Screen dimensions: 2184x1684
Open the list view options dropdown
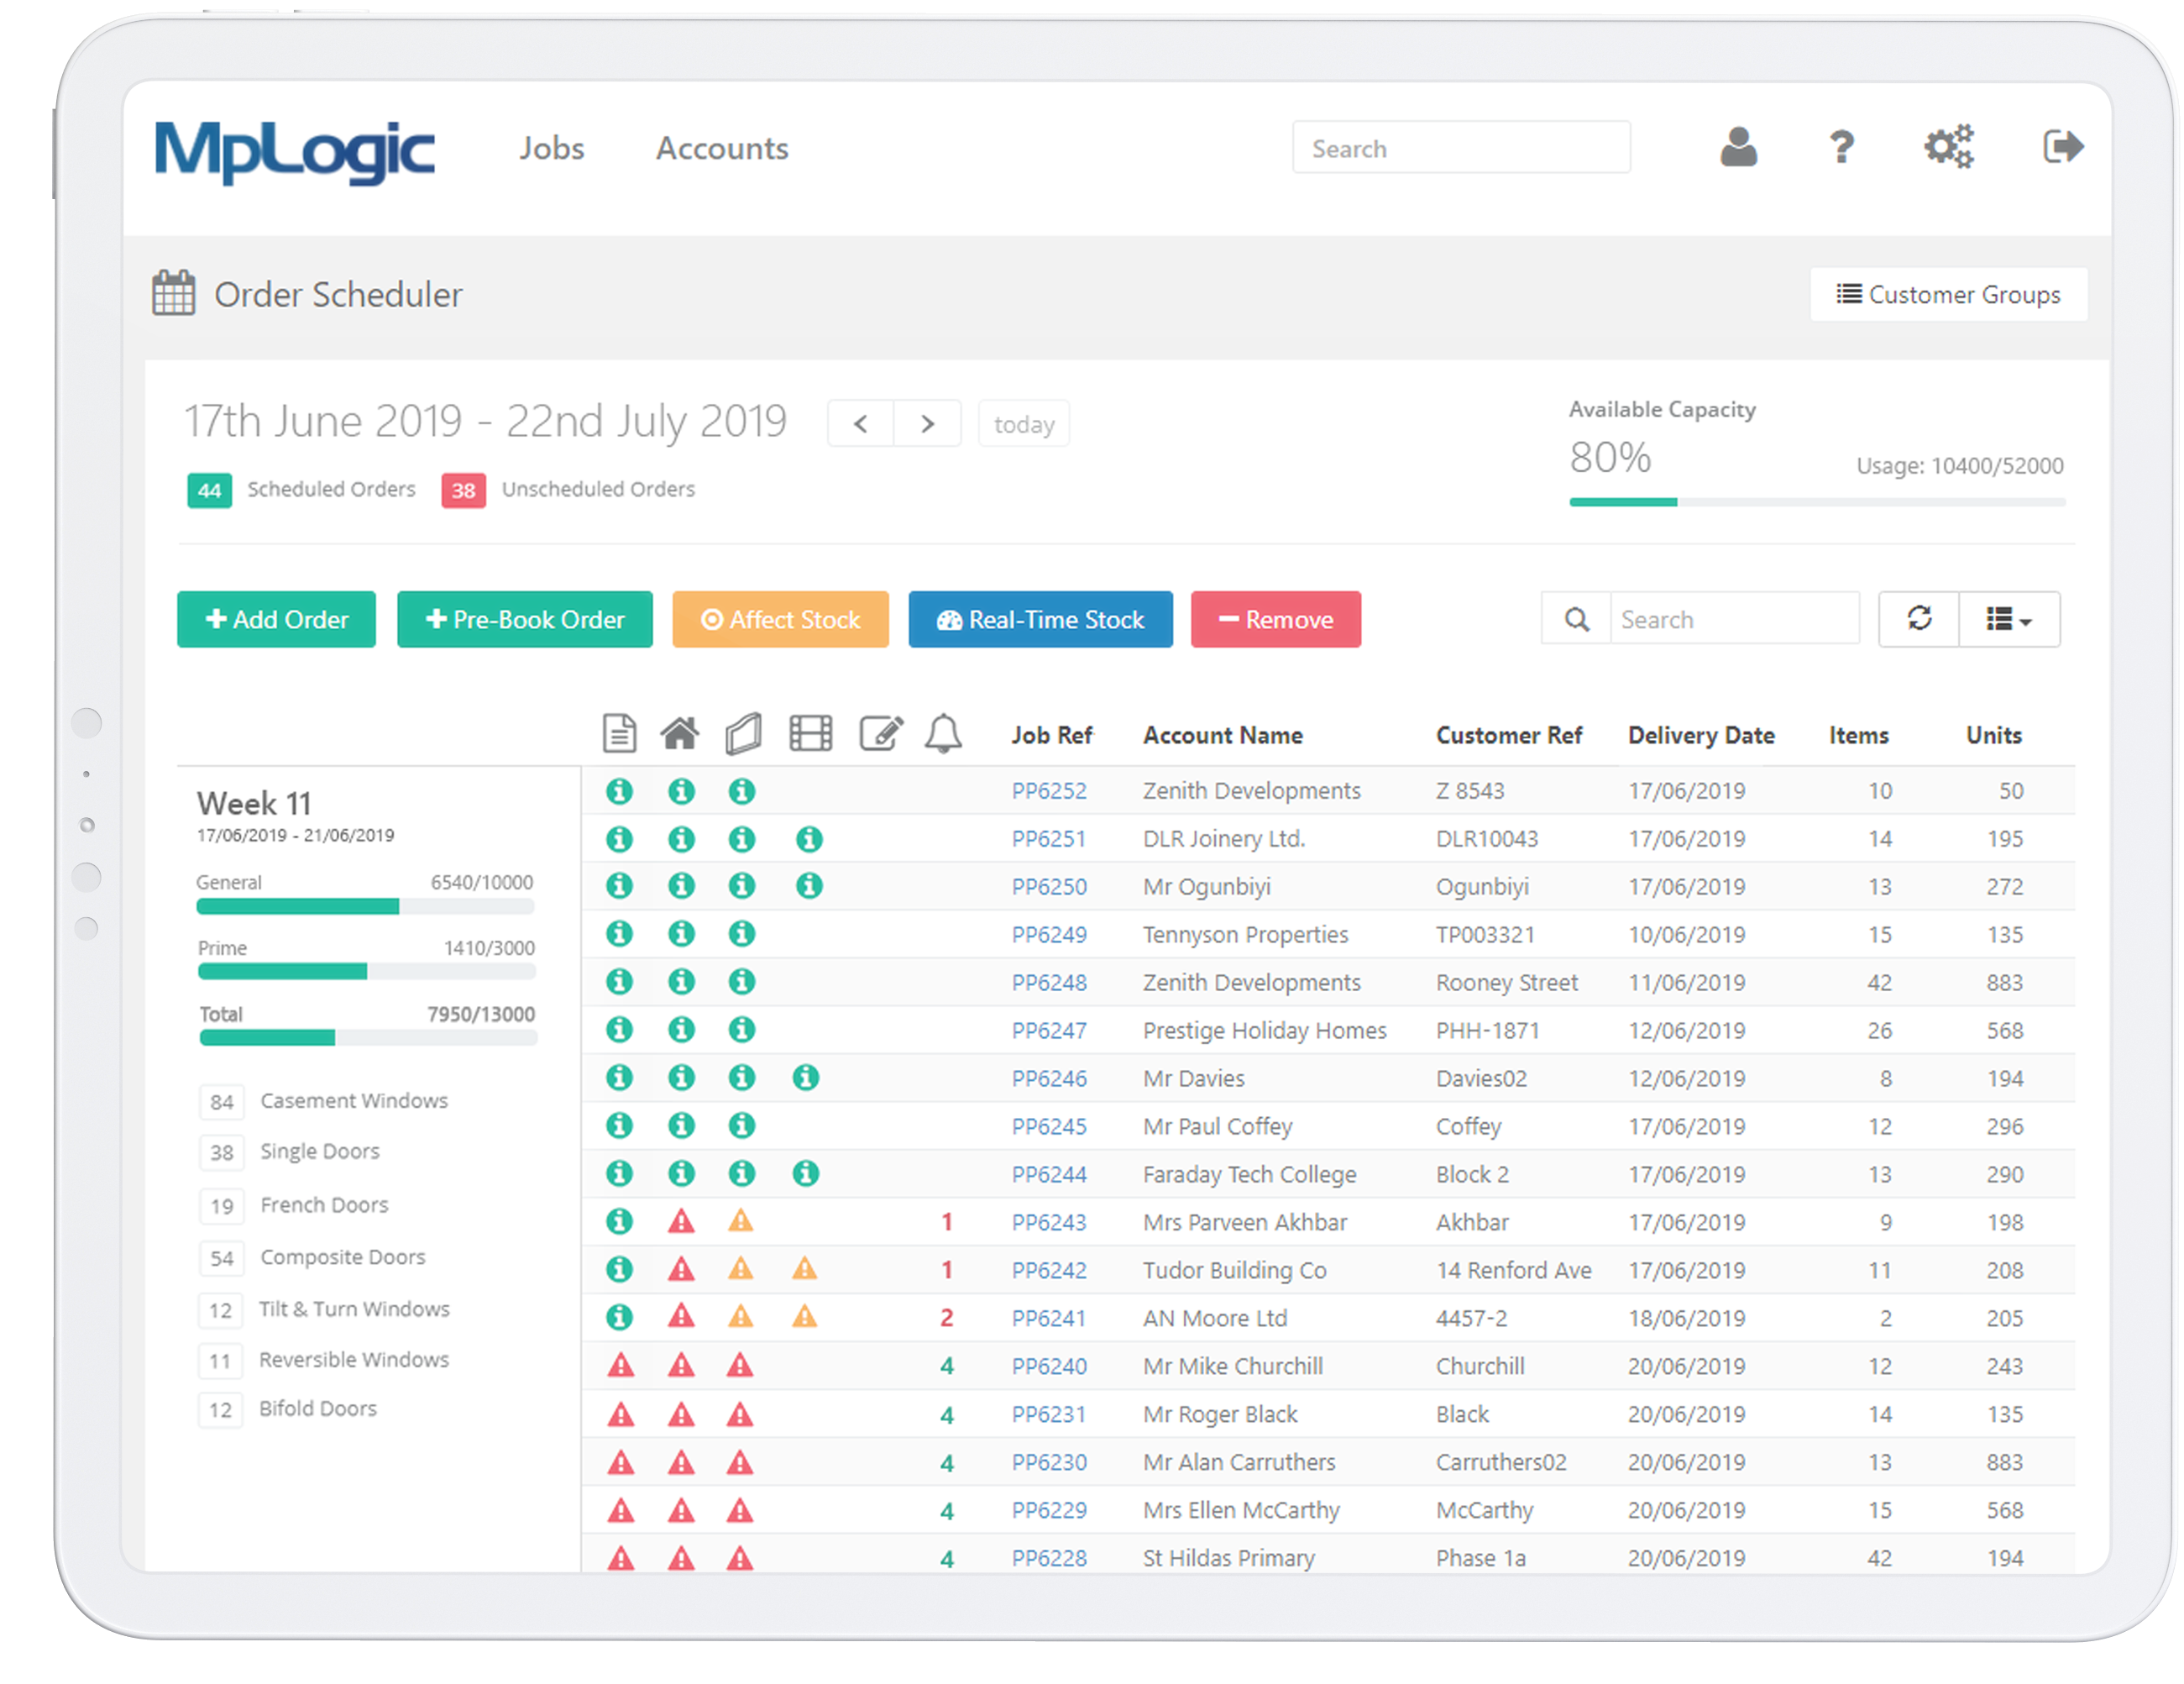[2009, 619]
